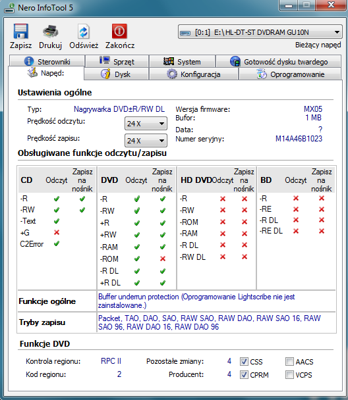Viewport: 348px width, 400px height.
Task: Click the HD DVD column header
Action: 196,180
